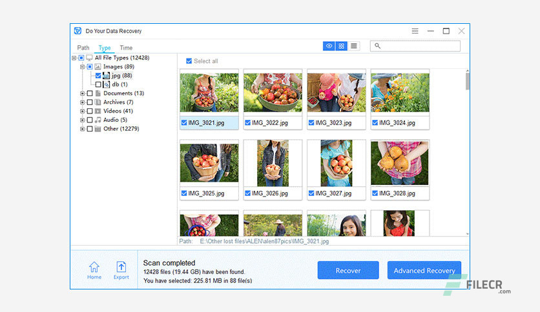Screen dimensions: 540x312
Task: Click the Audio music note icon
Action: (x=98, y=120)
